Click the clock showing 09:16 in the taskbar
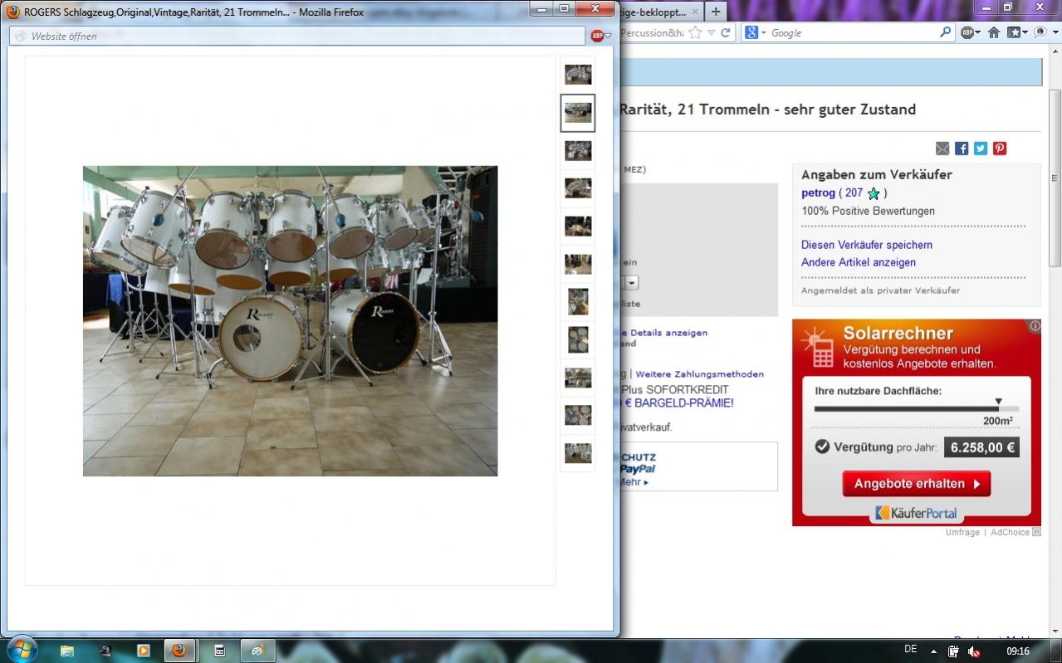This screenshot has width=1062, height=663. pyautogui.click(x=1018, y=651)
